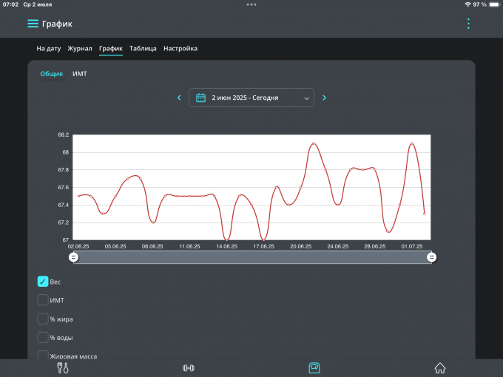This screenshot has height=377, width=503.
Task: Click the calendar icon in date selector
Action: click(x=200, y=98)
